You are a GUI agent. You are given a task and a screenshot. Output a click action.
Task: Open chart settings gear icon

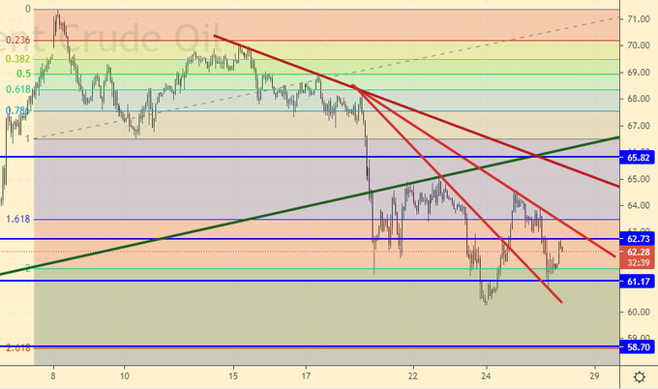(639, 376)
